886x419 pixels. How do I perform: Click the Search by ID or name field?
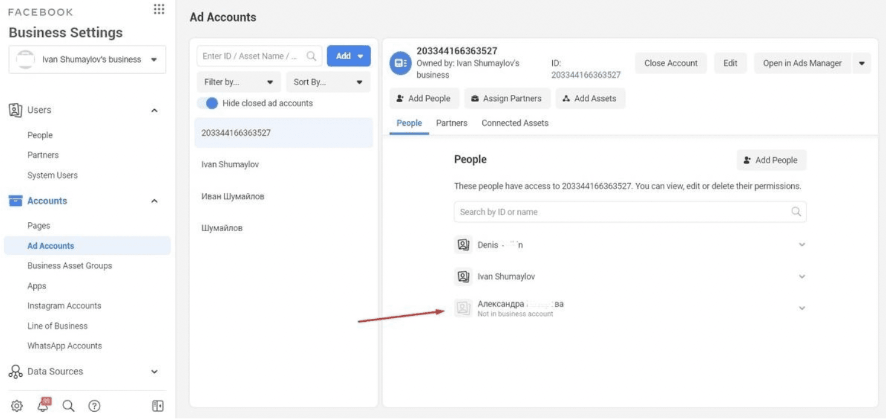pos(630,212)
